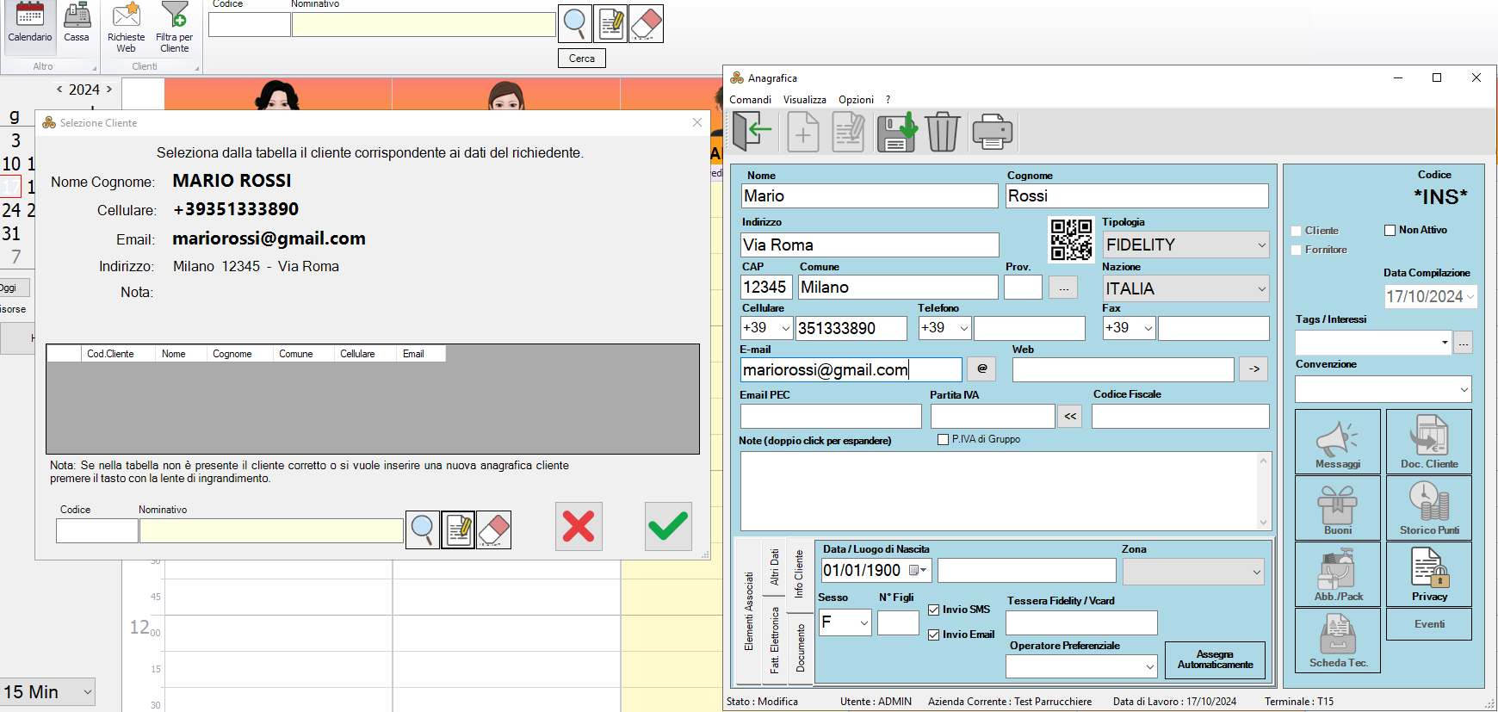This screenshot has height=712, width=1498.
Task: Cancel with the red X button
Action: point(579,526)
